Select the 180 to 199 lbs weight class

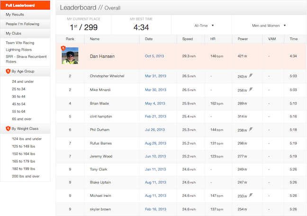(24, 169)
